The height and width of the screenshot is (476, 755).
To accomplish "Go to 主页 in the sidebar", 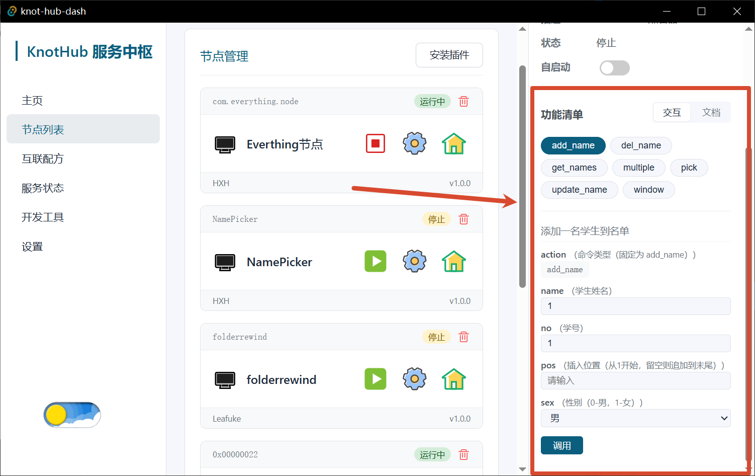I will [x=83, y=101].
